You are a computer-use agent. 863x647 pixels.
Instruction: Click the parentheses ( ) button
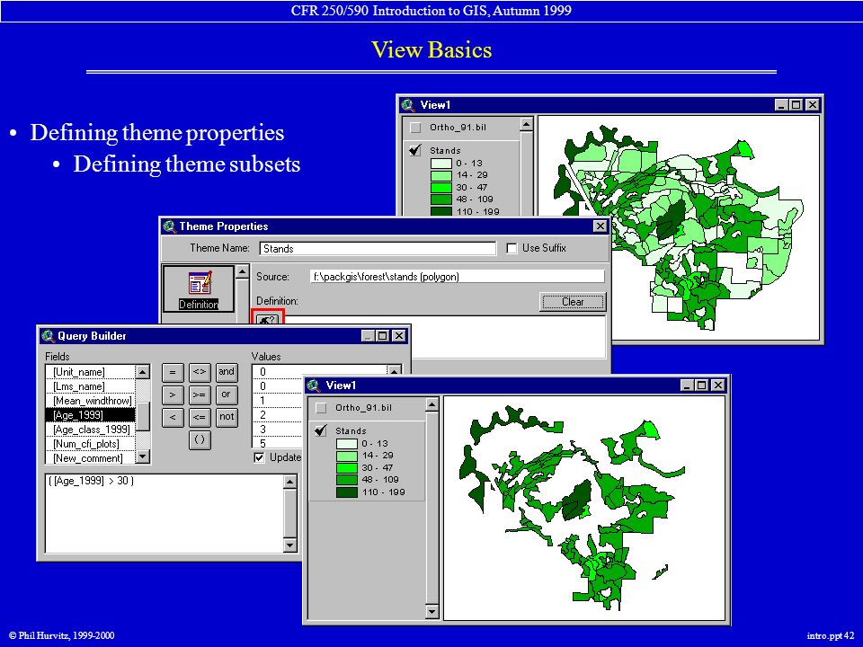(x=200, y=440)
